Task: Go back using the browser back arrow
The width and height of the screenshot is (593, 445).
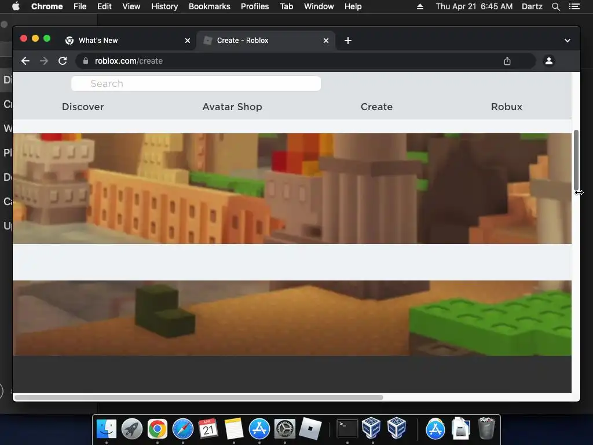Action: [25, 61]
